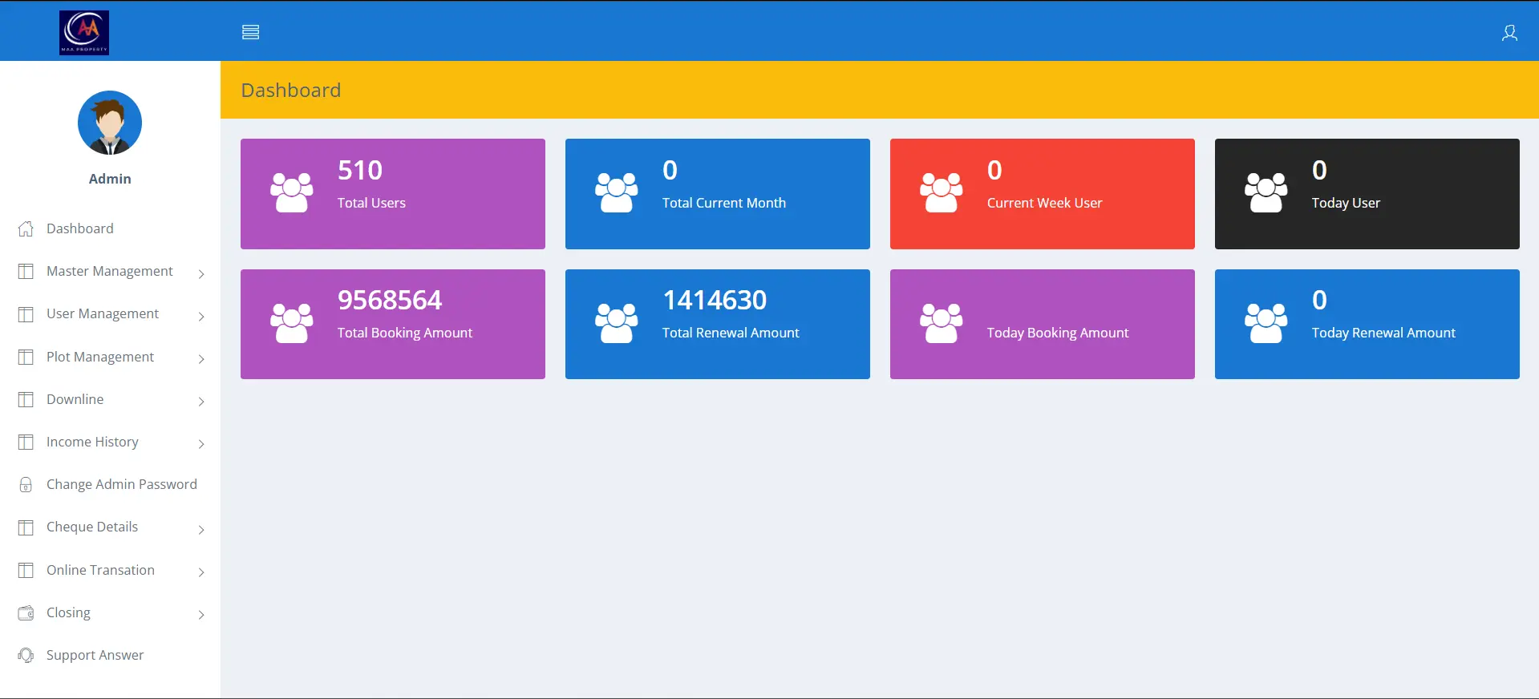This screenshot has width=1539, height=699.
Task: Click the Total Booking Amount group icon
Action: click(292, 323)
